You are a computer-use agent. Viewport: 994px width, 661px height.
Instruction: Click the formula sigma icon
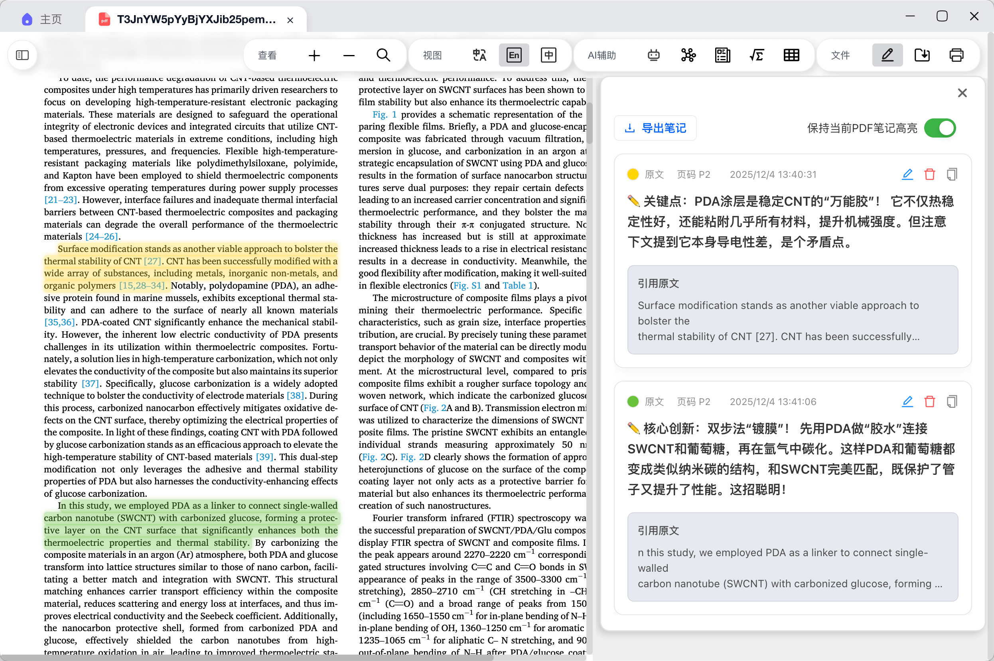[757, 55]
